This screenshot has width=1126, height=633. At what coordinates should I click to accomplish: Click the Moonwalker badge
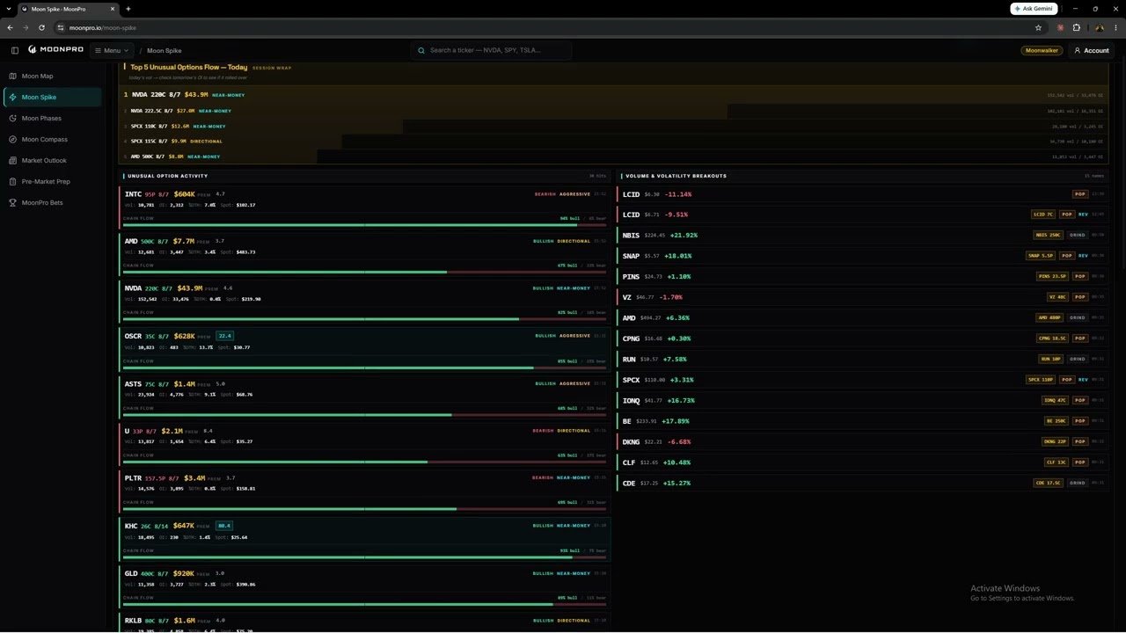pyautogui.click(x=1042, y=50)
